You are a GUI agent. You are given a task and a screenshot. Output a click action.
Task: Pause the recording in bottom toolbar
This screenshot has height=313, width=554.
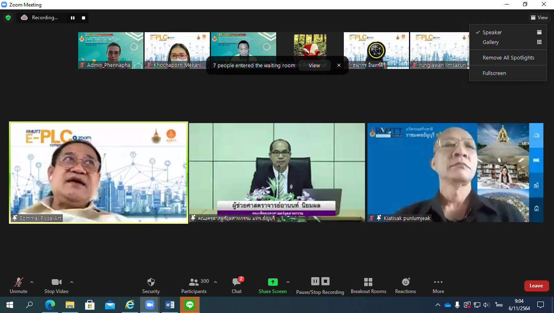tap(315, 281)
